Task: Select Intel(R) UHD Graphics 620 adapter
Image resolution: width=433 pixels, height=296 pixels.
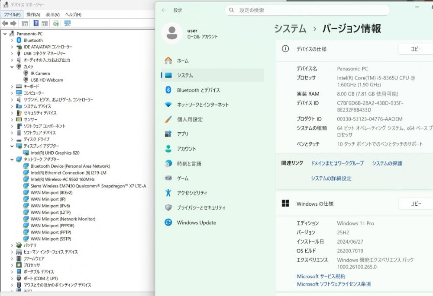Action: pyautogui.click(x=55, y=153)
